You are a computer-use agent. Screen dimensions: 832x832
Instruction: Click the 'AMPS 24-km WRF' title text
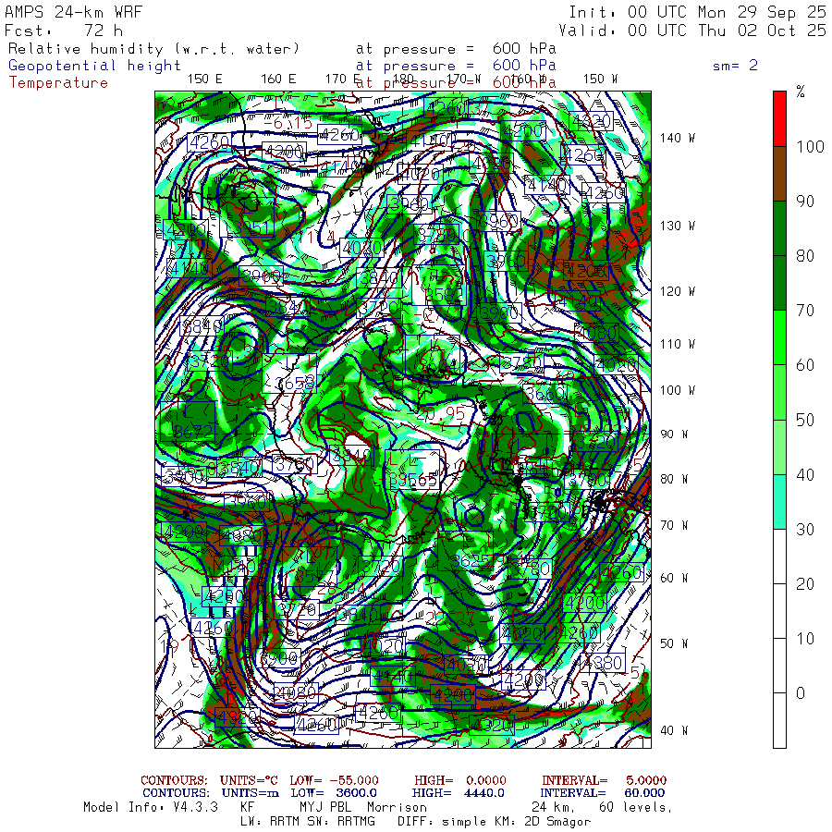pos(73,12)
